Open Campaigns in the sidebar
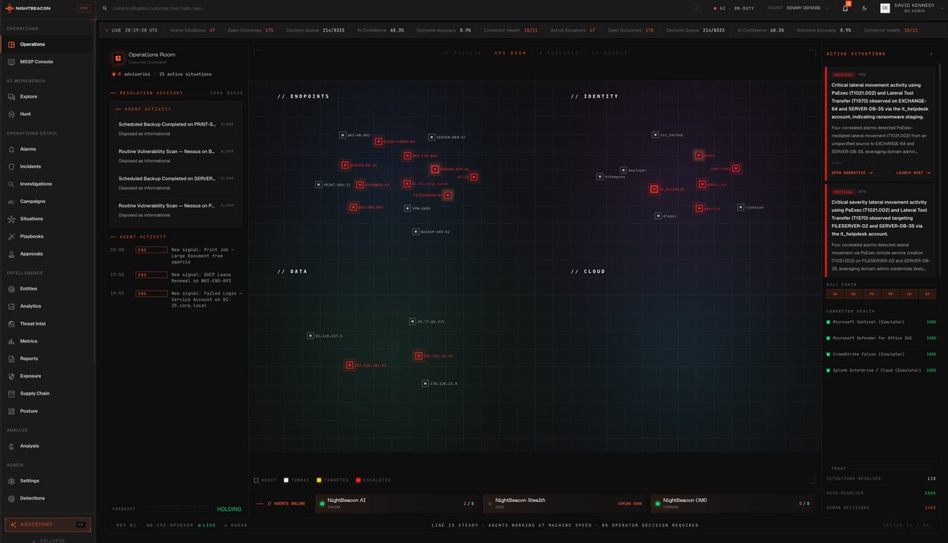Viewport: 948px width, 543px height. (47, 201)
